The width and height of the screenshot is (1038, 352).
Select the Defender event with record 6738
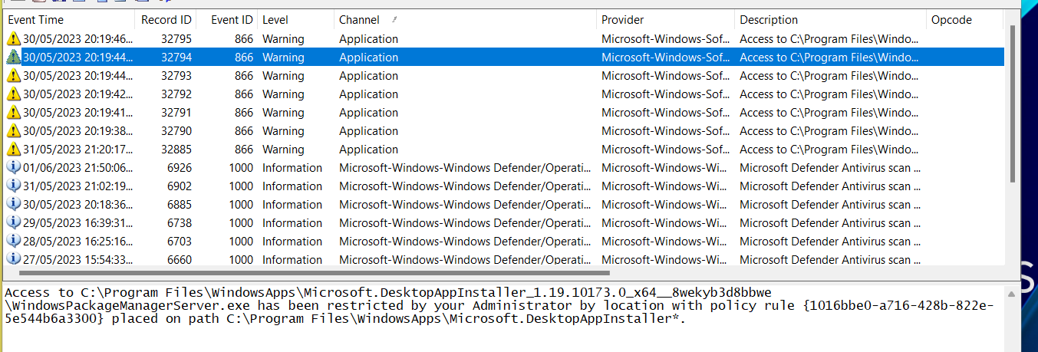(x=368, y=223)
